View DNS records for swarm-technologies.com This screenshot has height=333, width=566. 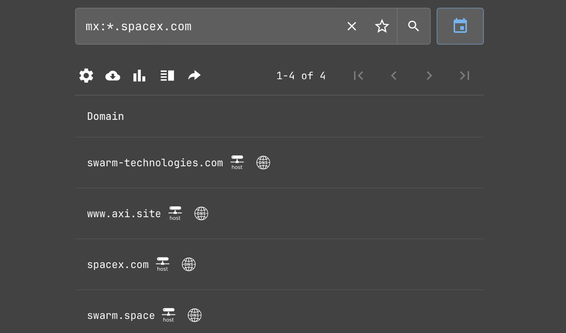pos(263,162)
